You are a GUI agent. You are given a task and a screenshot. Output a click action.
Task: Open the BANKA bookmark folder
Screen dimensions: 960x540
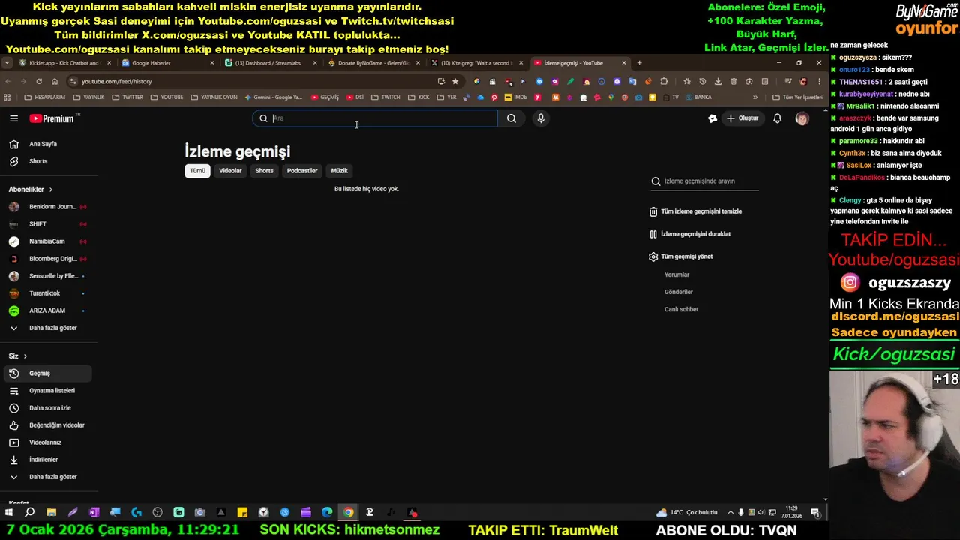click(697, 97)
